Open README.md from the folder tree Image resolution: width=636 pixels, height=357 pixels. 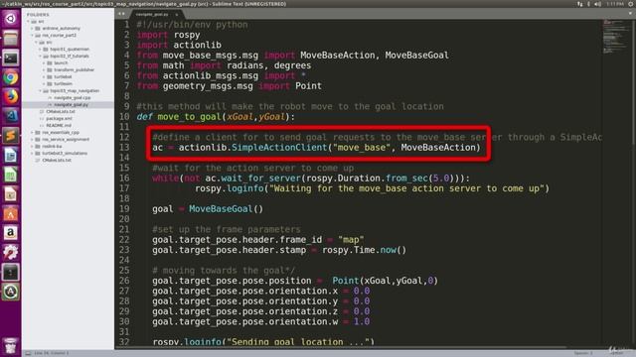59,125
